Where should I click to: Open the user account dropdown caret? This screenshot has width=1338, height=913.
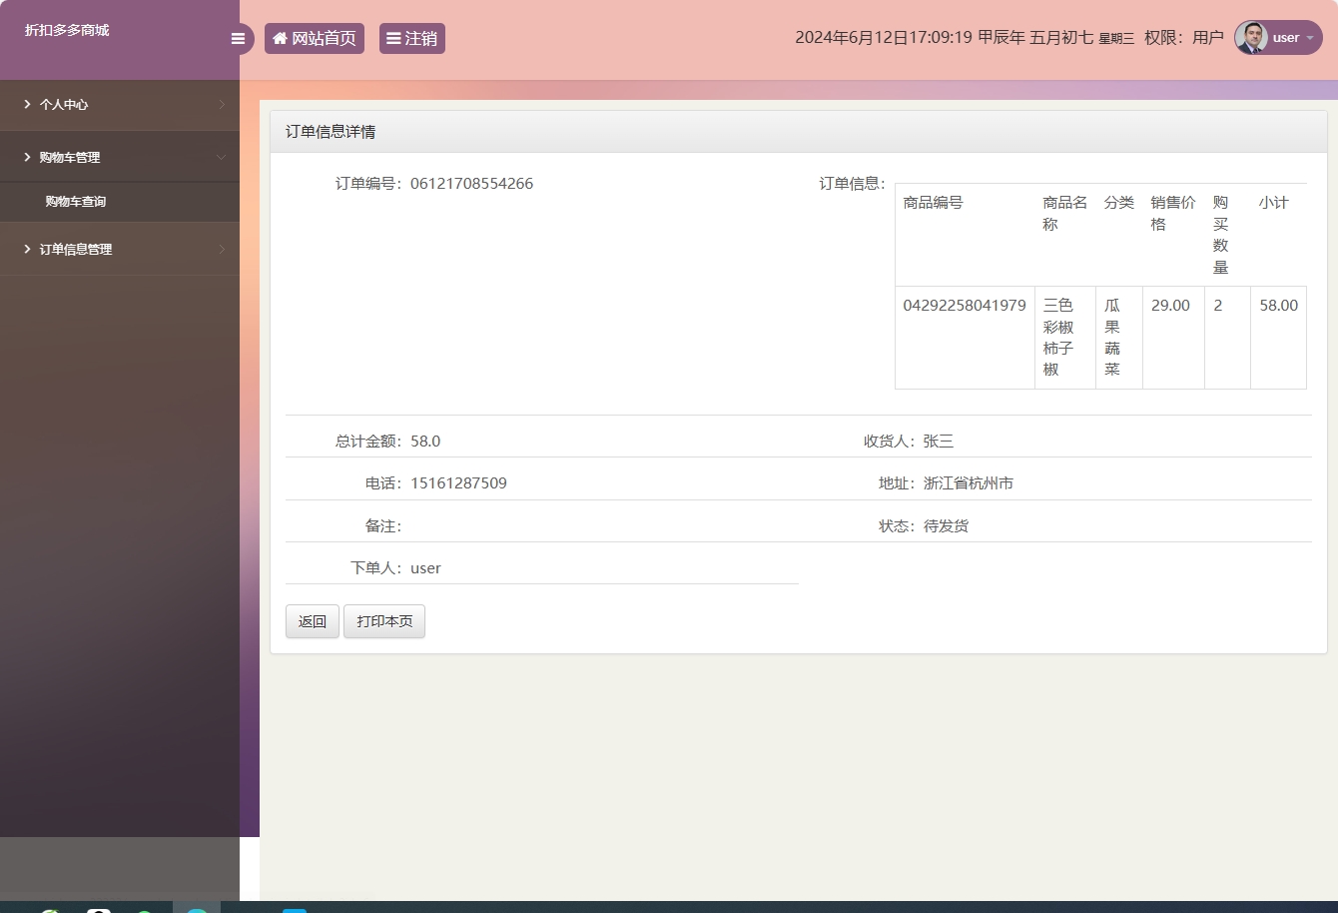[x=1310, y=38]
